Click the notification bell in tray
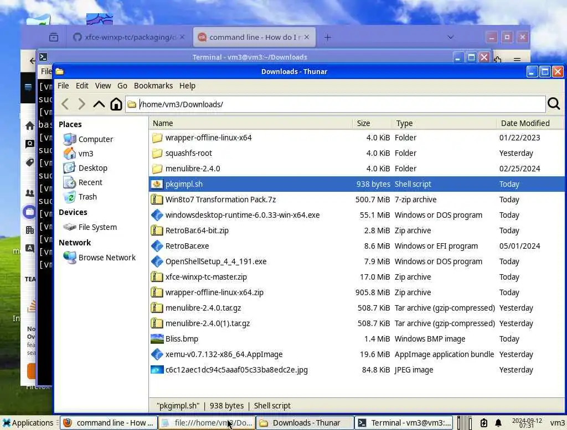This screenshot has height=430, width=567. (498, 423)
